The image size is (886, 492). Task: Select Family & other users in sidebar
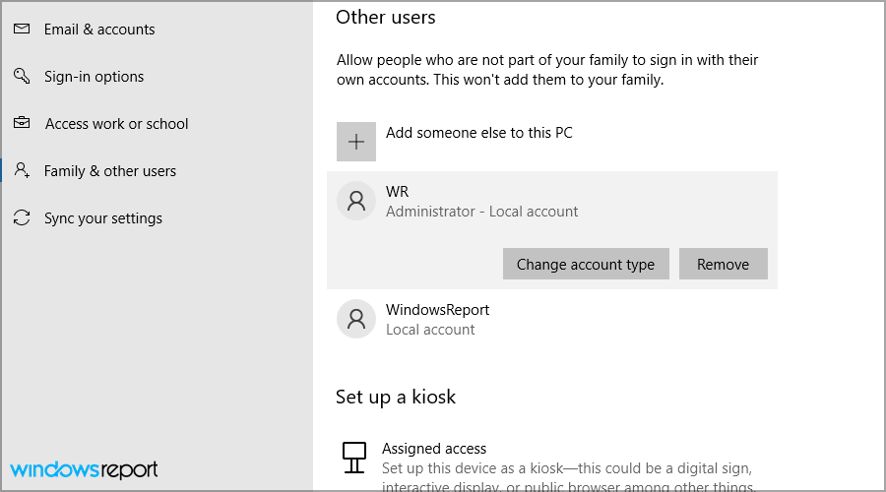click(x=109, y=171)
